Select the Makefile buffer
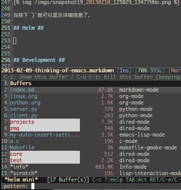The image size is (181, 190). pyautogui.click(x=22, y=148)
